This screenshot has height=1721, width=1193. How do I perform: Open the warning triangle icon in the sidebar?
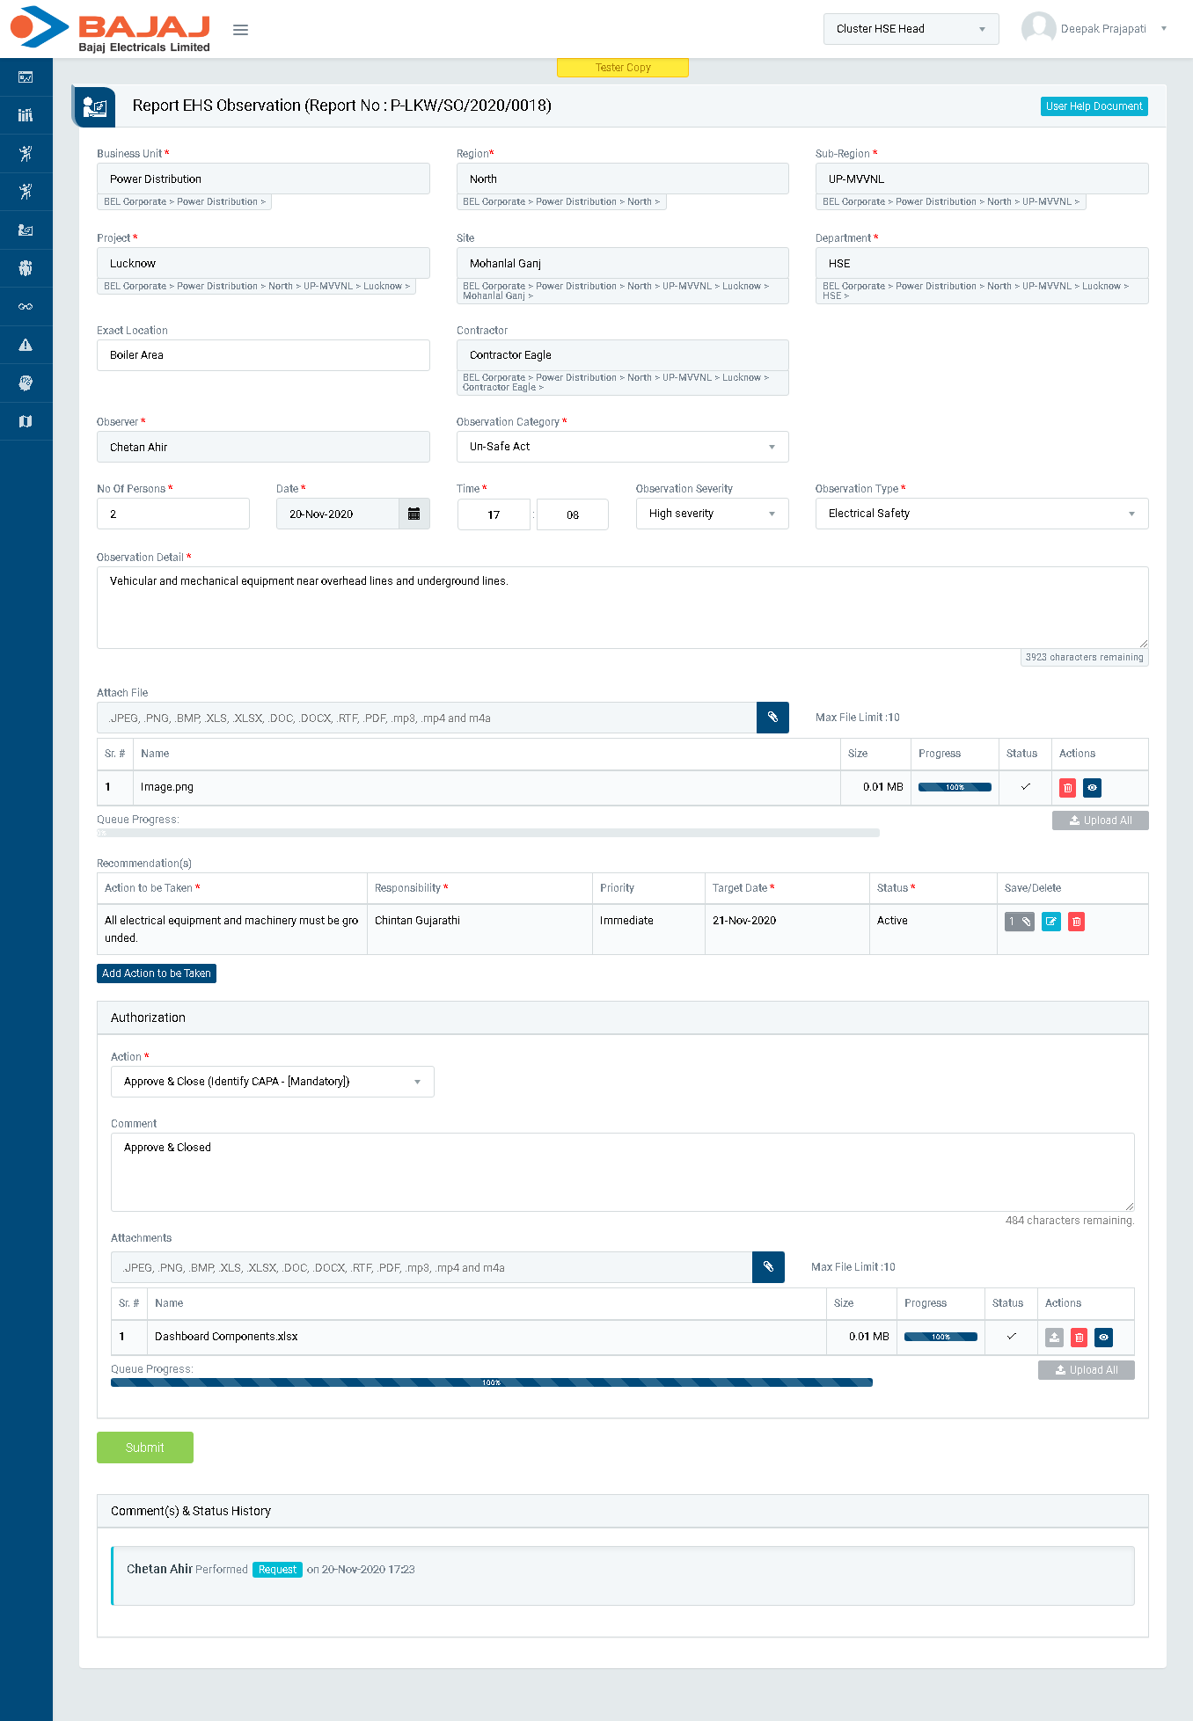26,345
